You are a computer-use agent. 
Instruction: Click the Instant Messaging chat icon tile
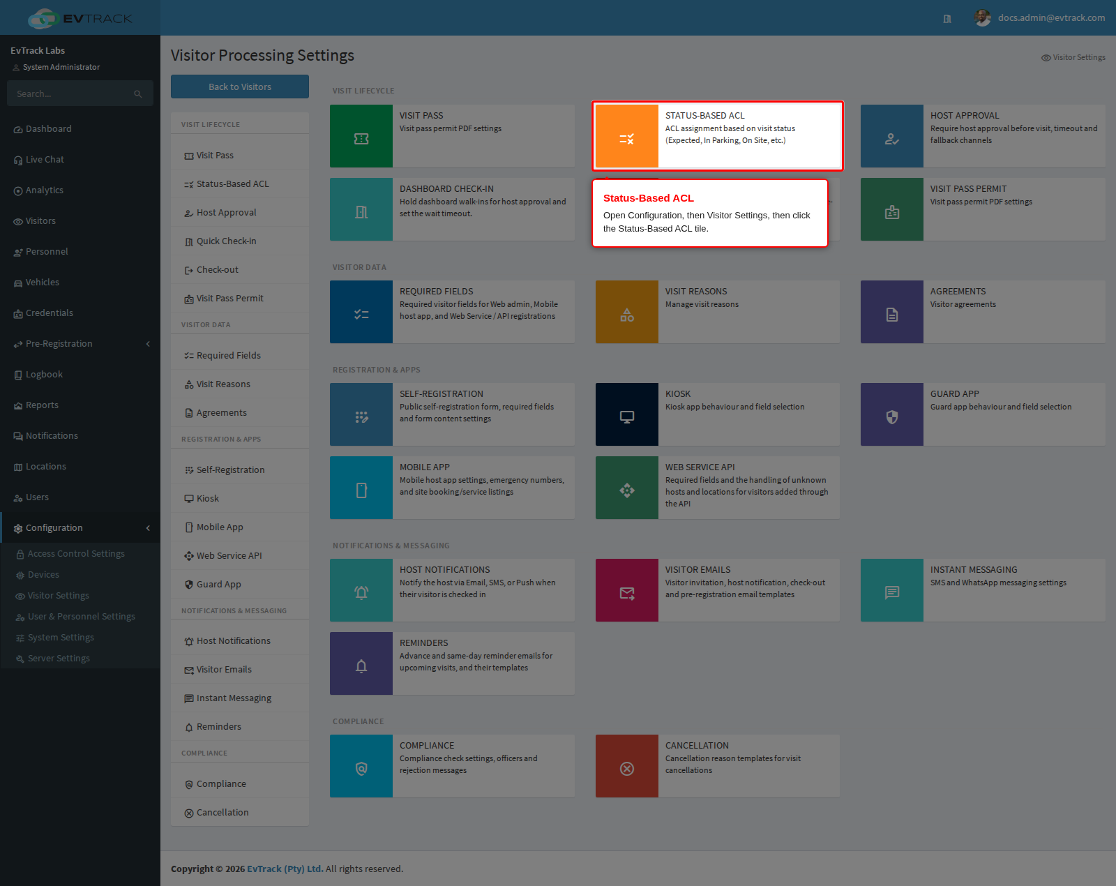tap(892, 590)
